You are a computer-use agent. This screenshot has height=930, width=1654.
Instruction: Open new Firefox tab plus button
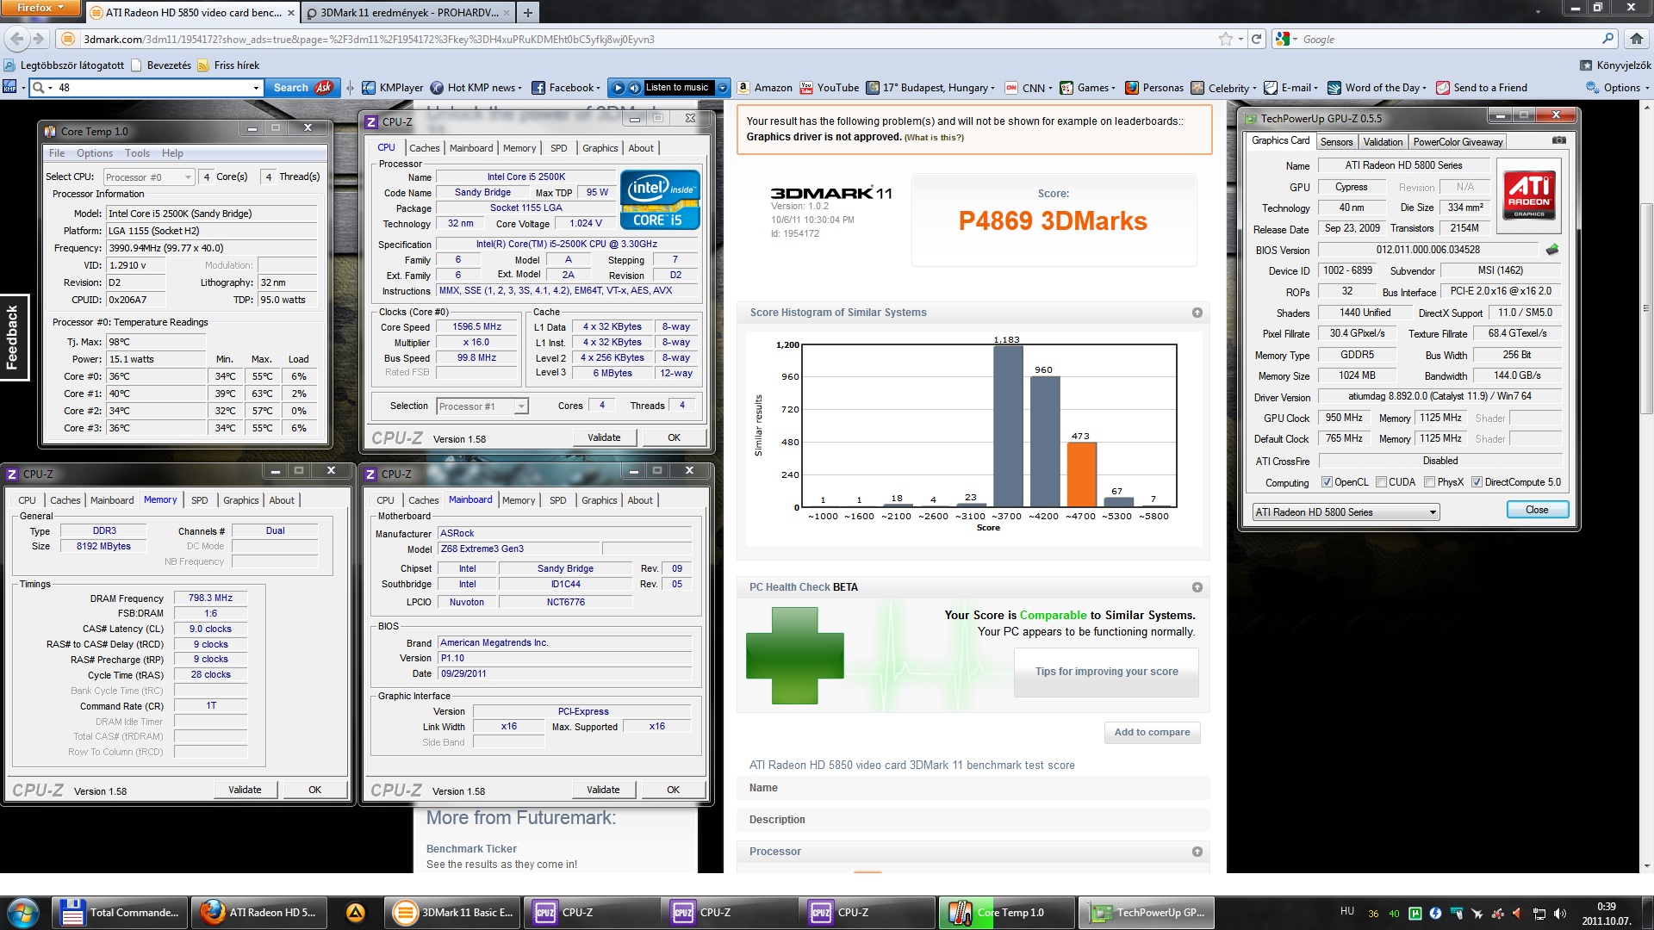(527, 12)
